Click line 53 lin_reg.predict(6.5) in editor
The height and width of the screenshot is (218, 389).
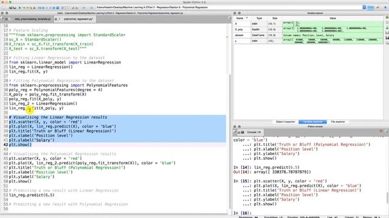tap(32, 195)
